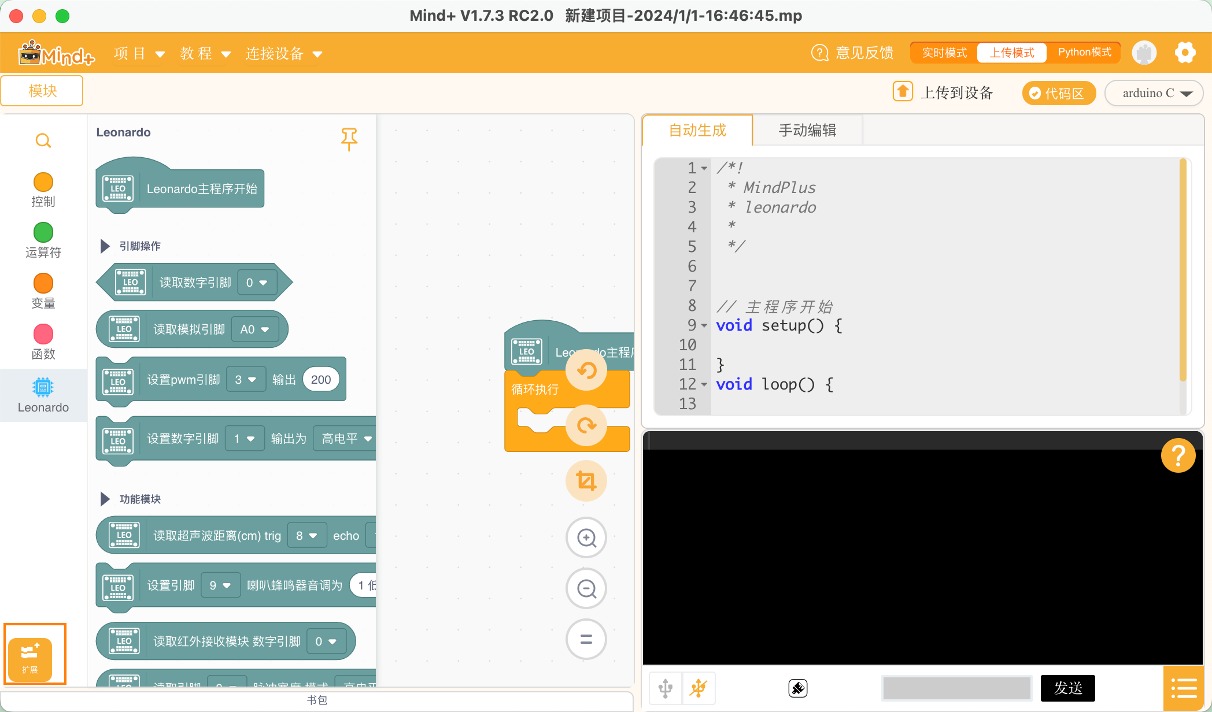
Task: Click the 循环执行 loop block on canvas
Action: [x=535, y=390]
